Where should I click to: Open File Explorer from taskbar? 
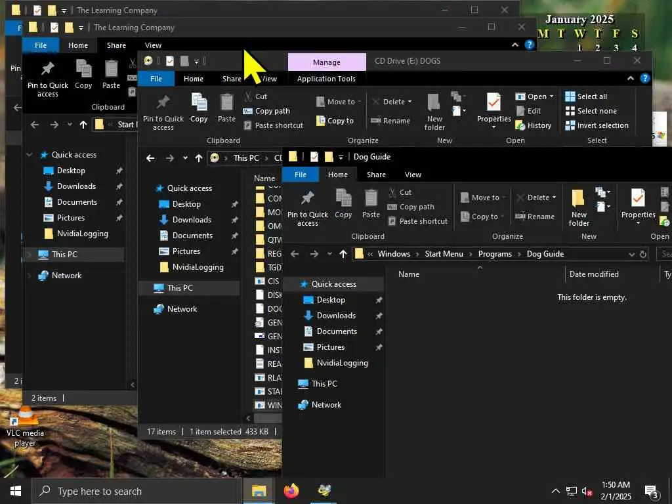click(x=259, y=491)
